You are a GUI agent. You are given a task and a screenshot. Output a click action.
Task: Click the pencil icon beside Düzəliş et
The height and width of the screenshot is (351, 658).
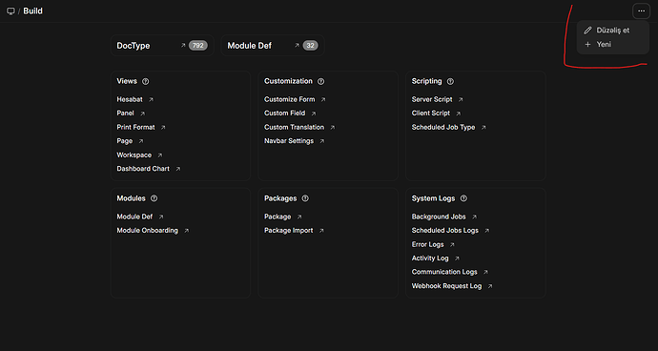[x=587, y=31]
